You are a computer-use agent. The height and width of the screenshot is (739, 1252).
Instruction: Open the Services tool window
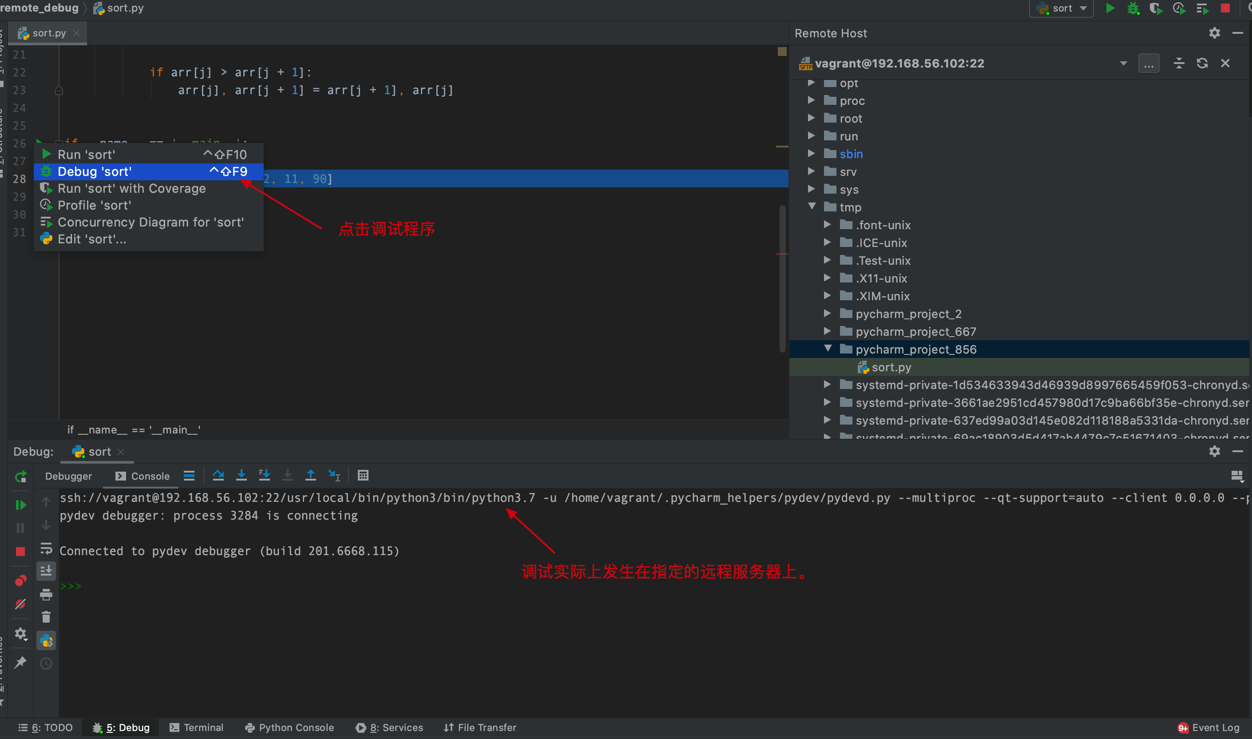coord(389,727)
